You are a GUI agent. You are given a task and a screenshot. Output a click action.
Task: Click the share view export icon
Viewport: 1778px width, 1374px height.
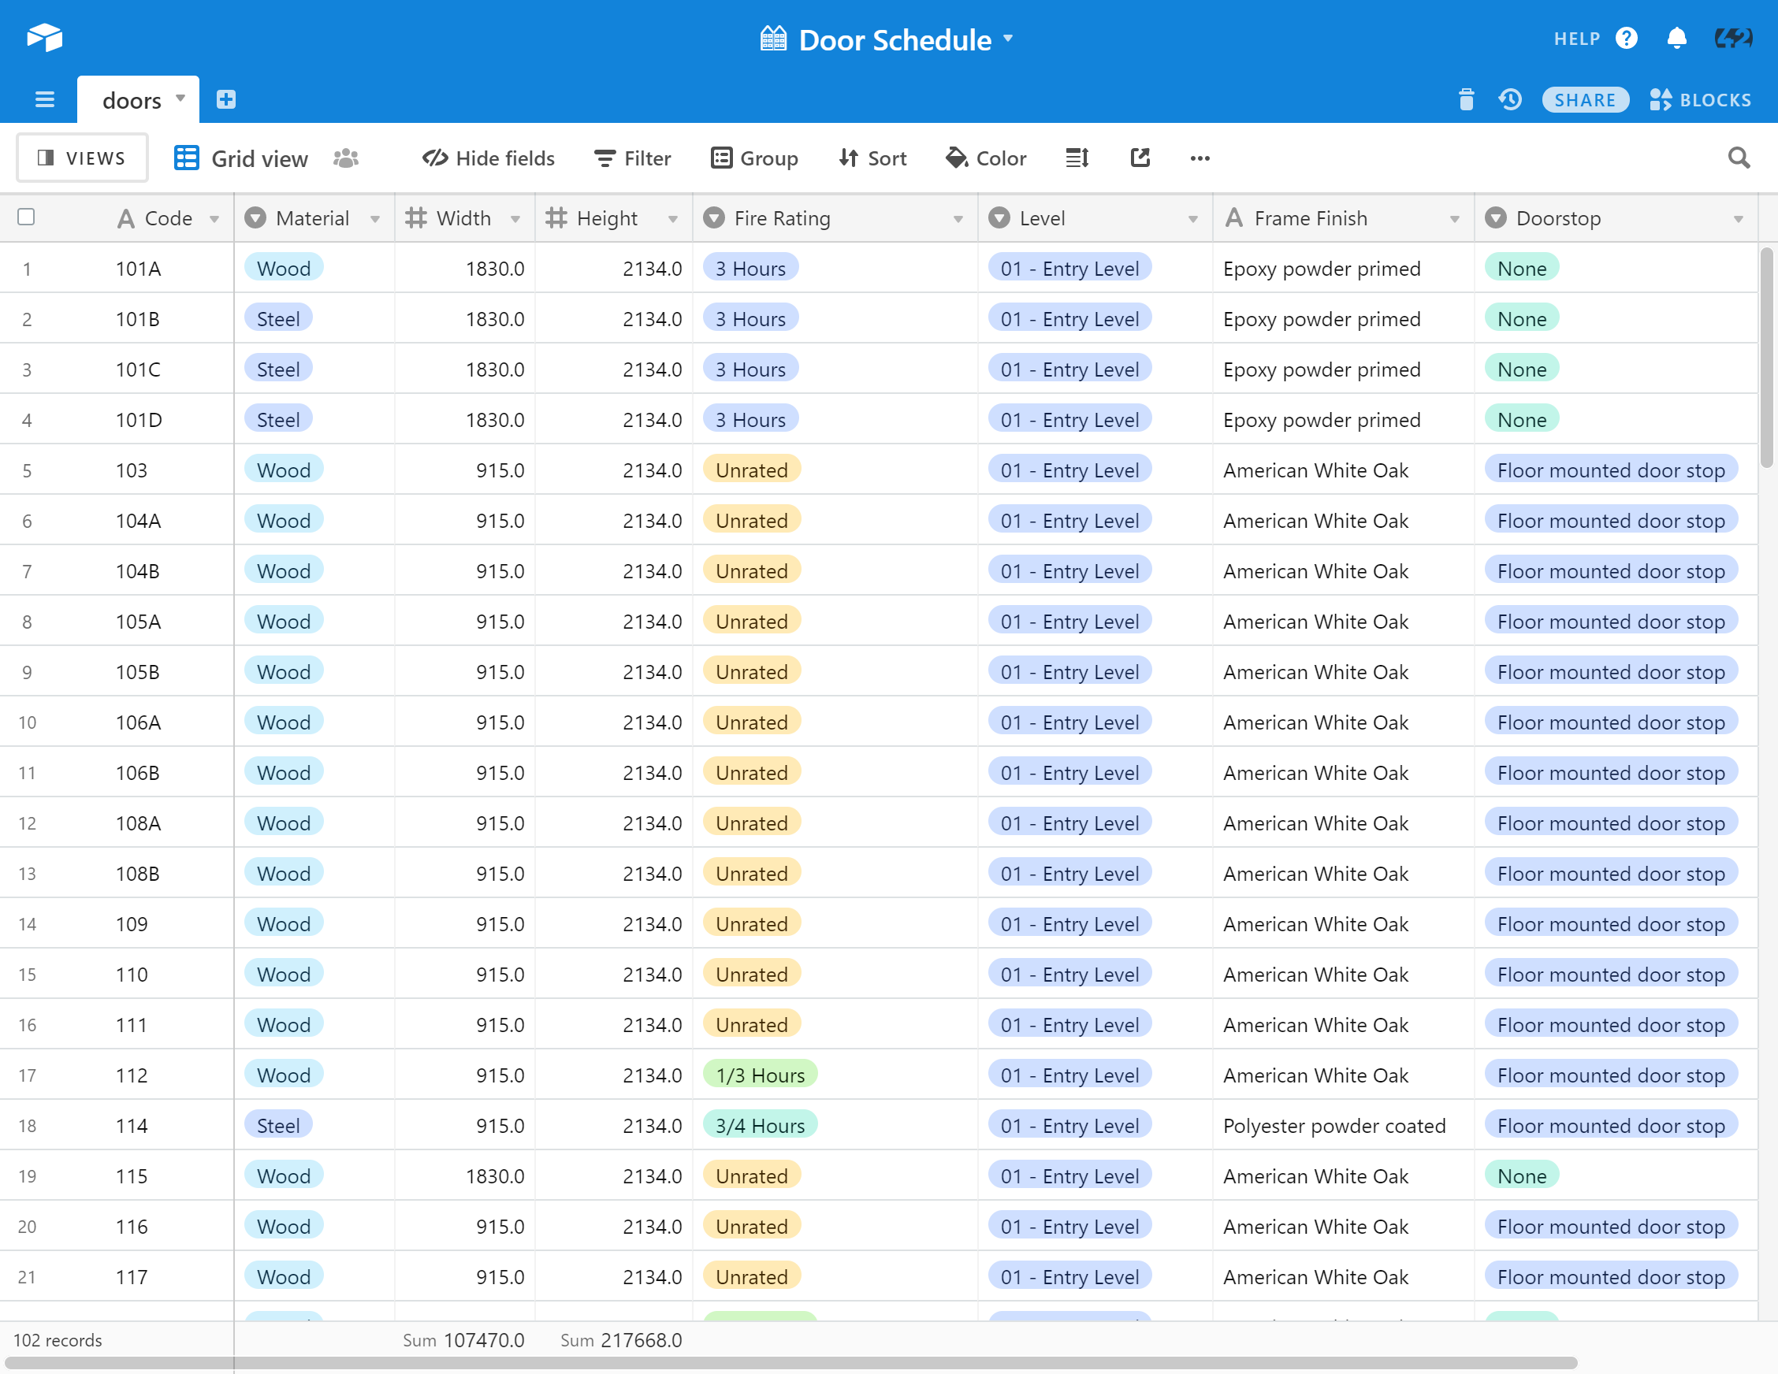click(1140, 158)
